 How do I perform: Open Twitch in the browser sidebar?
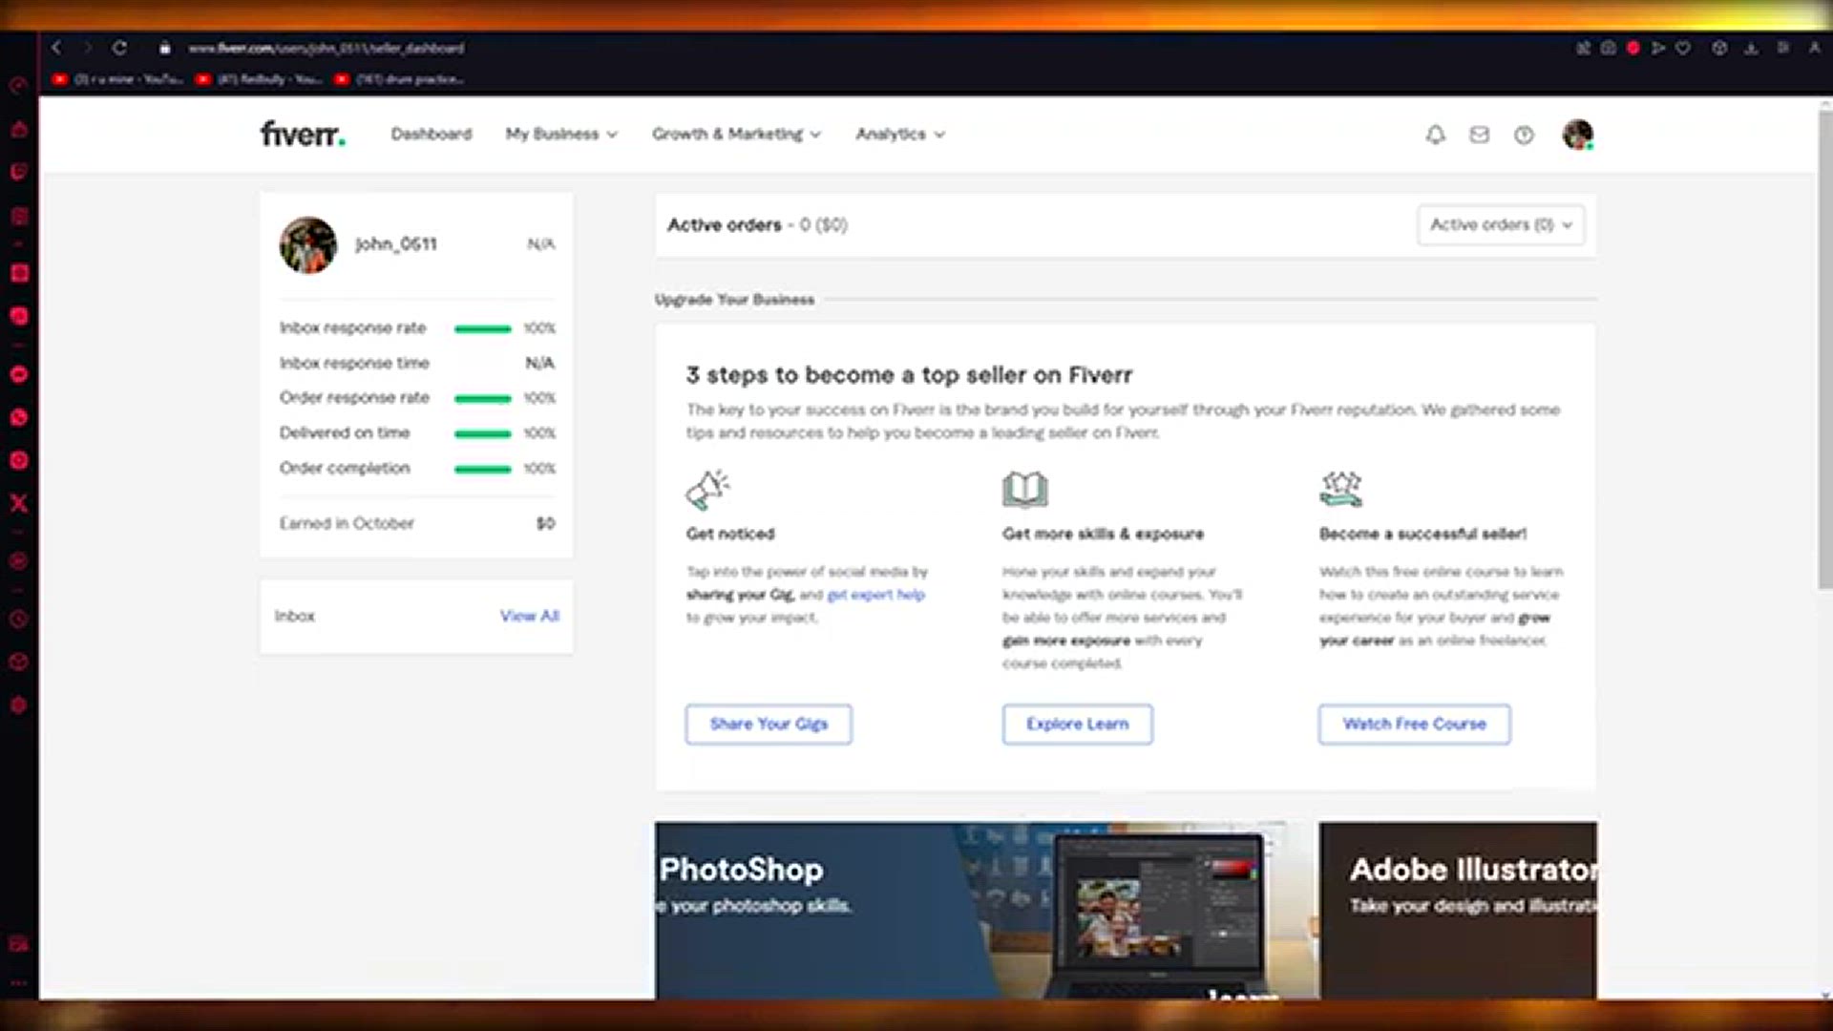18,172
